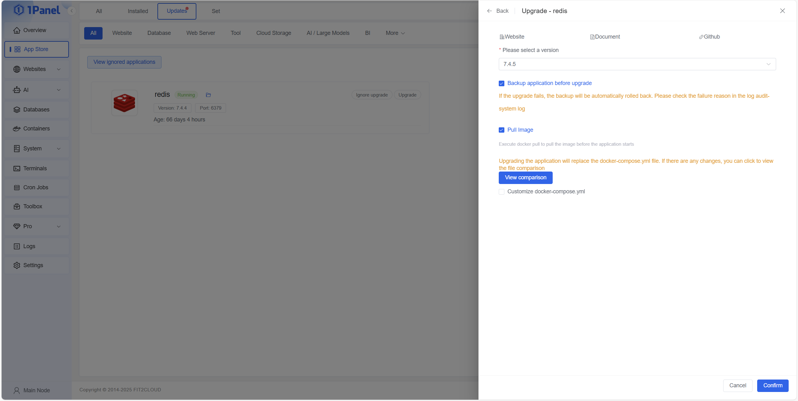
Task: Select the Website category filter
Action: (x=122, y=33)
